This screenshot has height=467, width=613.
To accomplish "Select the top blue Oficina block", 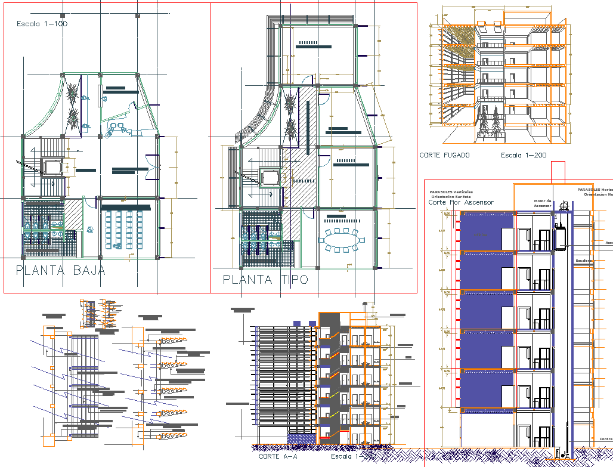I will pyautogui.click(x=486, y=231).
